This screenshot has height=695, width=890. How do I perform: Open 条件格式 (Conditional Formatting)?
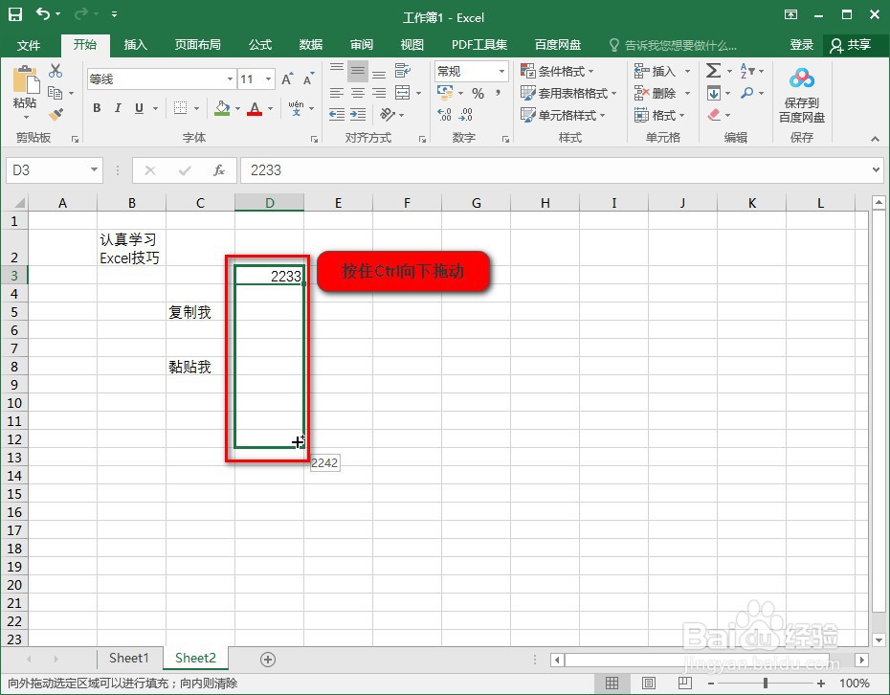tap(556, 71)
